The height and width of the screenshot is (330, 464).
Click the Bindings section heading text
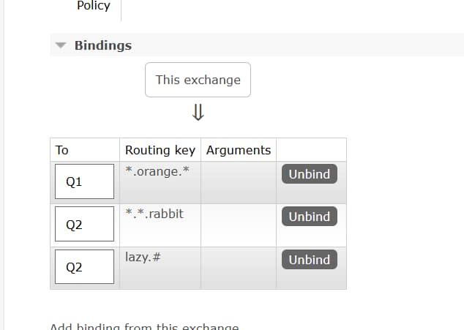click(103, 45)
